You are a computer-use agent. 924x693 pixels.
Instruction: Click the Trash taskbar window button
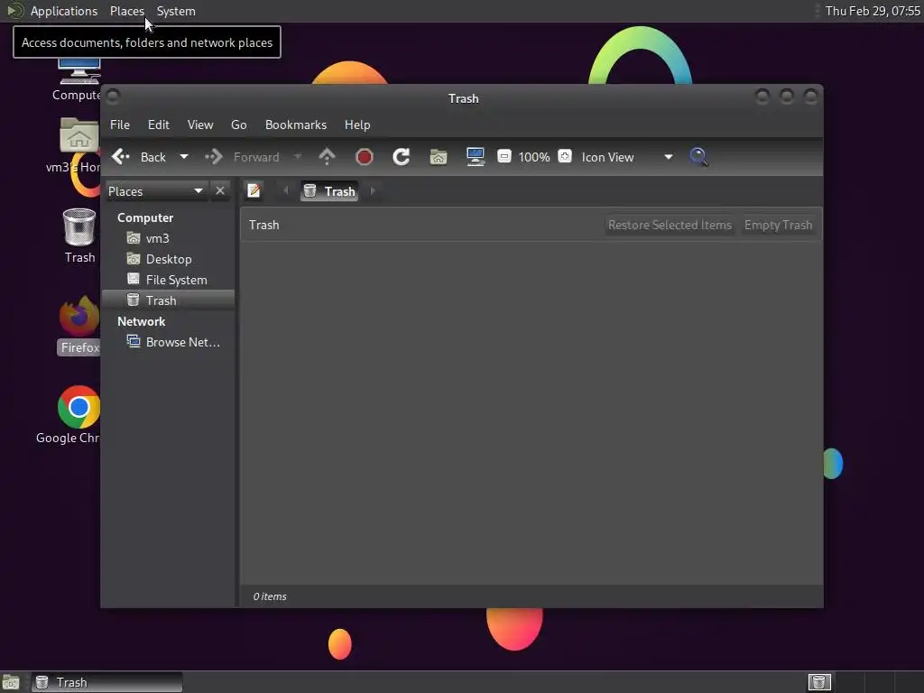106,682
